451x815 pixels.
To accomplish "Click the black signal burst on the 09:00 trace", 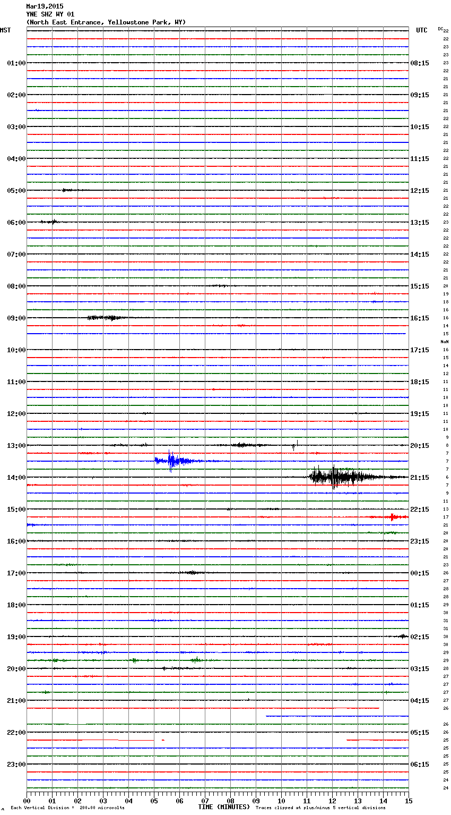I will [108, 318].
